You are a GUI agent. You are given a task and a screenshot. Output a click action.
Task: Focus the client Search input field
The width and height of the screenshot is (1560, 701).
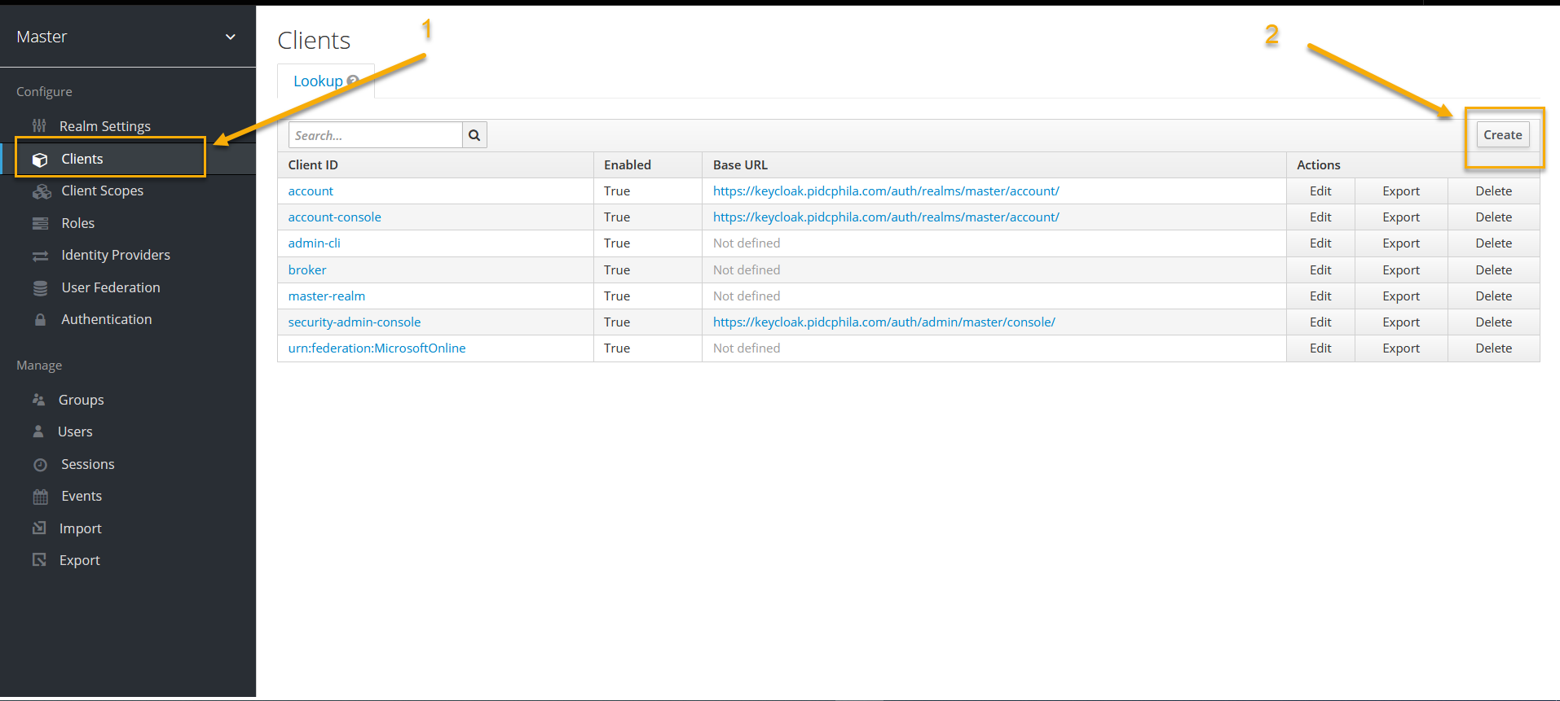tap(375, 135)
